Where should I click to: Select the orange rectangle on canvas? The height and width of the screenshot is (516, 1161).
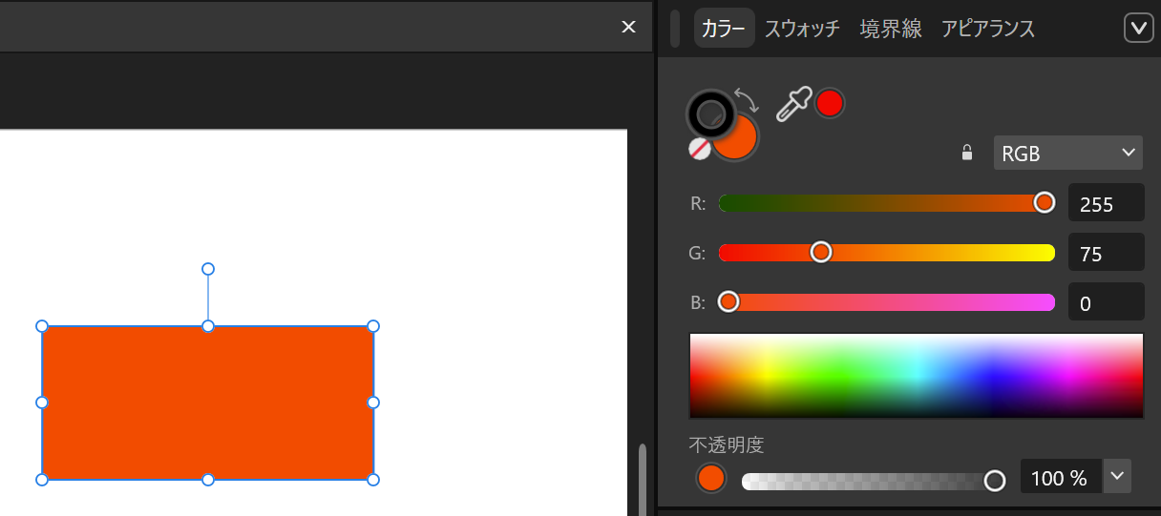pyautogui.click(x=208, y=402)
